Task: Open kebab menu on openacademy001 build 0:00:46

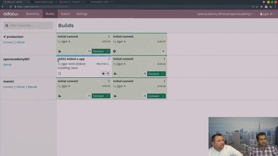Action: coord(164,59)
